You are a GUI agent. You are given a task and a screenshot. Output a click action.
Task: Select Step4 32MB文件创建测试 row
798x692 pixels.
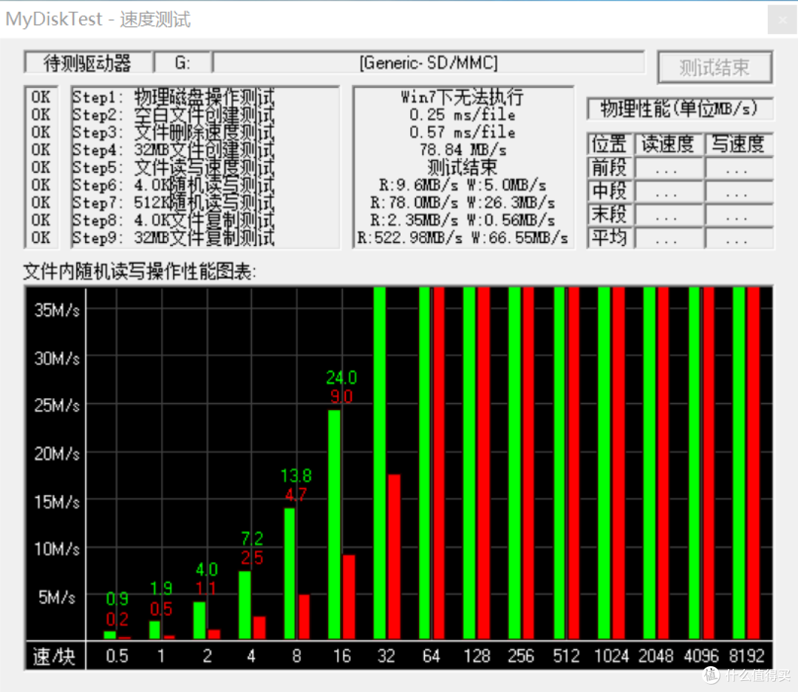click(174, 150)
